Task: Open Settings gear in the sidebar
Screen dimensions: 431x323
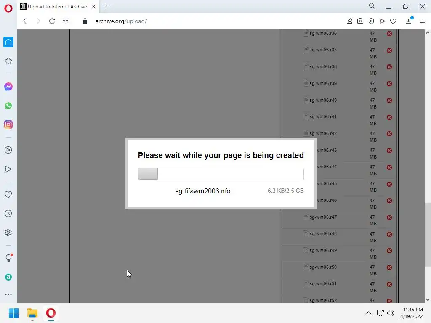Action: [8, 232]
